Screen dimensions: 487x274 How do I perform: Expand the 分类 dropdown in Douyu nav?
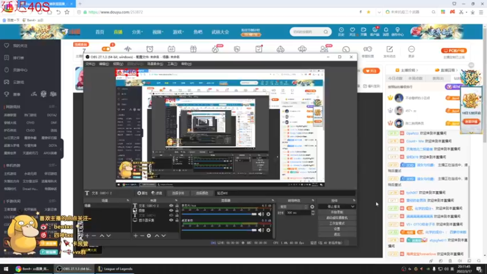point(137,32)
